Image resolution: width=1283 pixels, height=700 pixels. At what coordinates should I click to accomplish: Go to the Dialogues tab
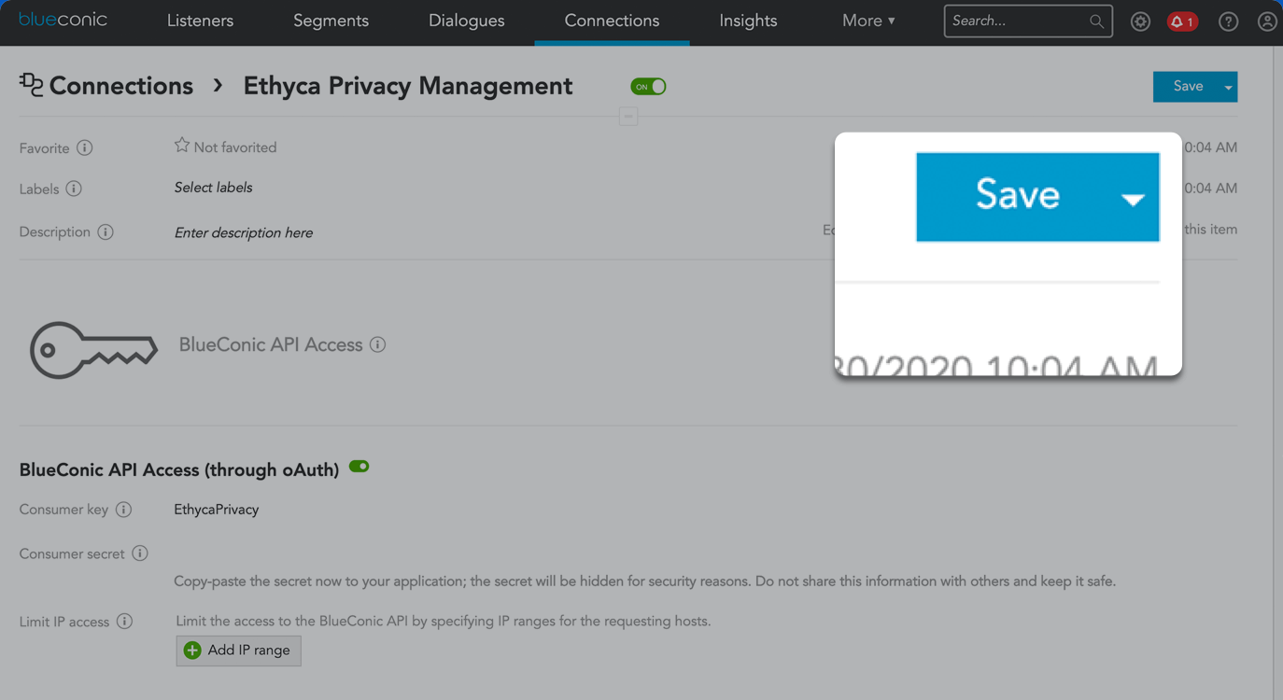[466, 21]
